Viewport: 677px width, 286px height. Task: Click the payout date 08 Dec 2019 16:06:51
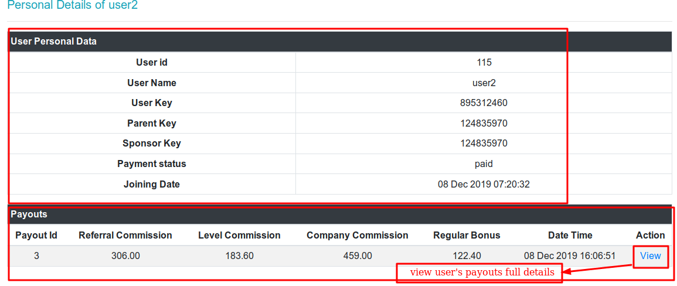570,256
